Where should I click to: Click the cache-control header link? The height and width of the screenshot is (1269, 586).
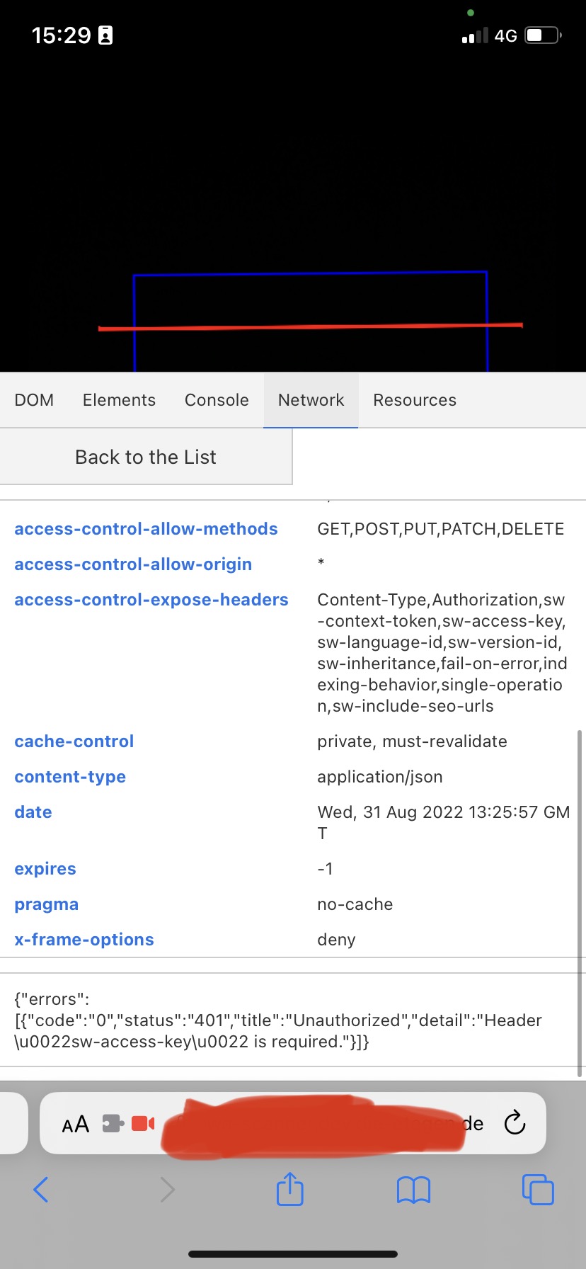pos(74,741)
